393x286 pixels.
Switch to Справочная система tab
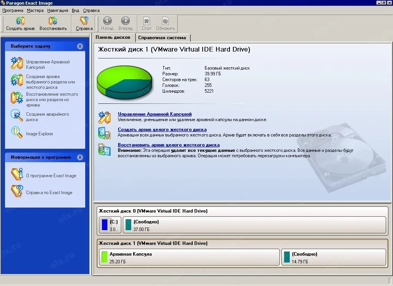[x=162, y=38]
